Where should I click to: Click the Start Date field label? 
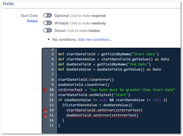[x=29, y=16]
